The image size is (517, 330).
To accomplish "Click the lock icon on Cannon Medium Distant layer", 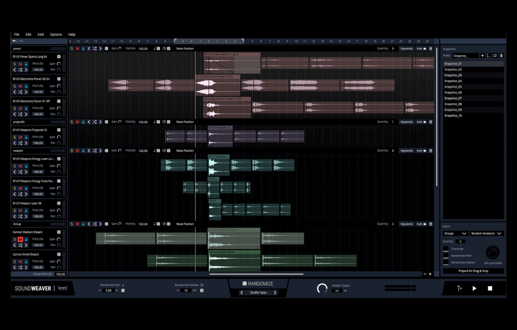I will point(26,239).
